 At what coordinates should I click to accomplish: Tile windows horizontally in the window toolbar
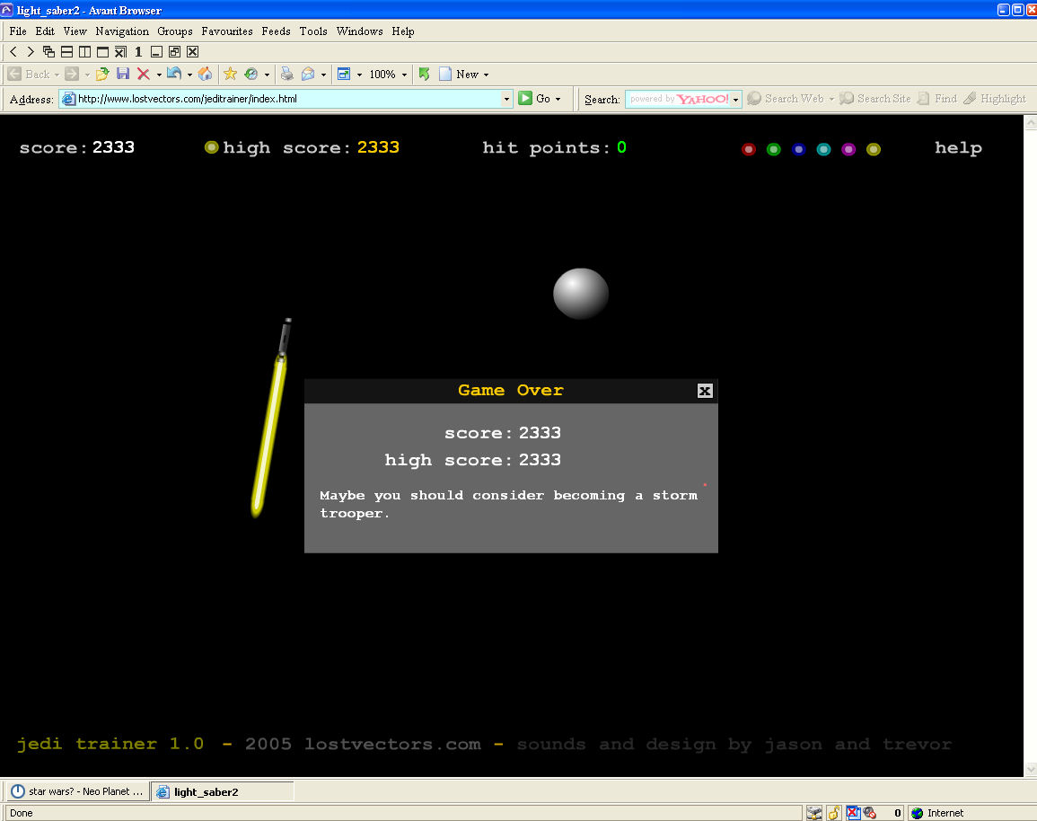pyautogui.click(x=66, y=51)
